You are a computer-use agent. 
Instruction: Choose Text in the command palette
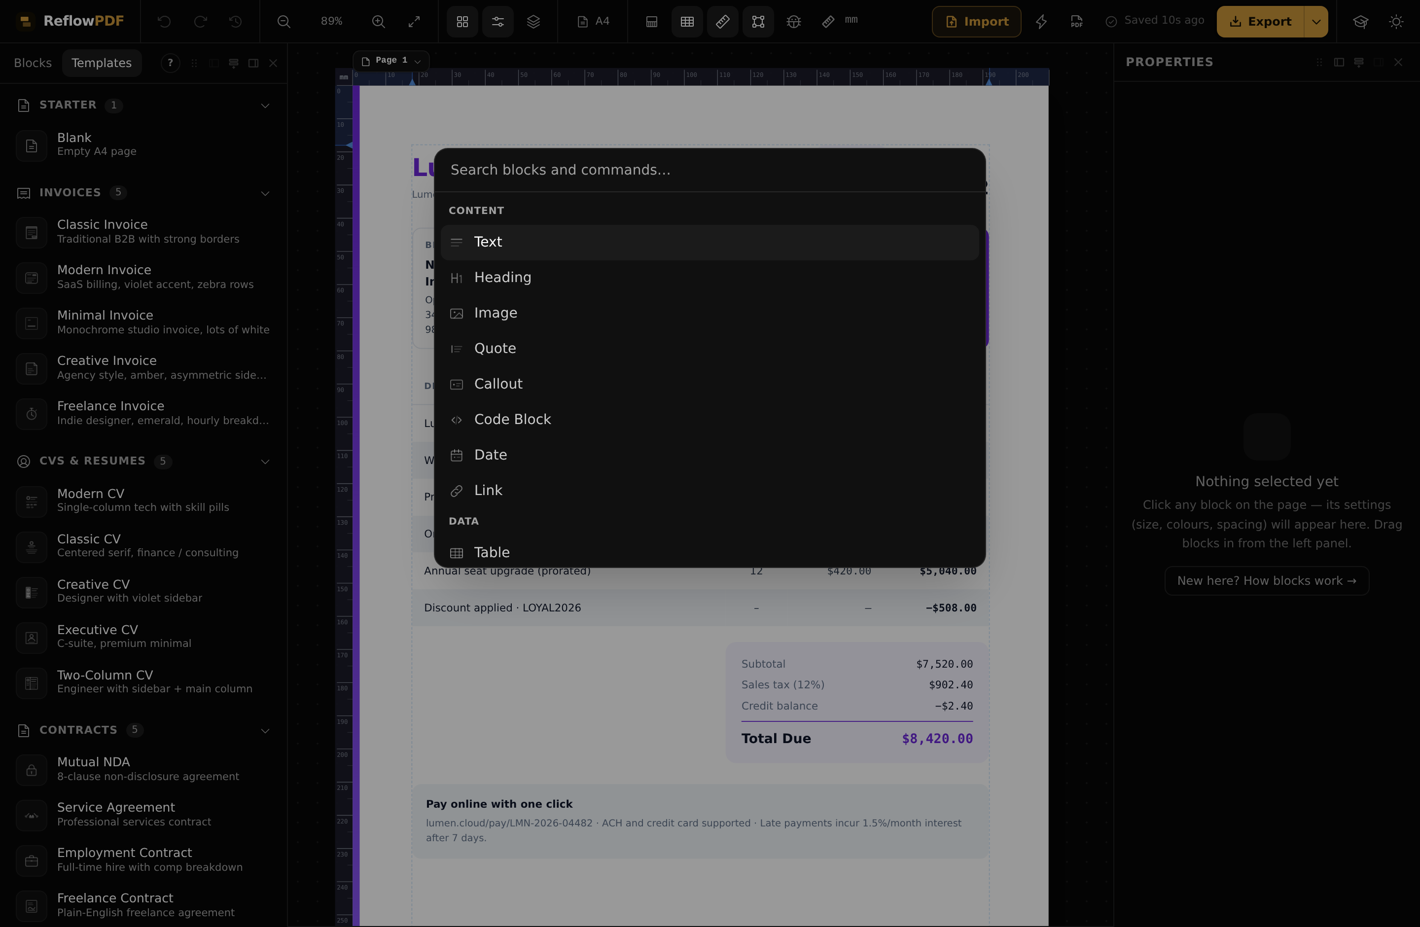[710, 242]
